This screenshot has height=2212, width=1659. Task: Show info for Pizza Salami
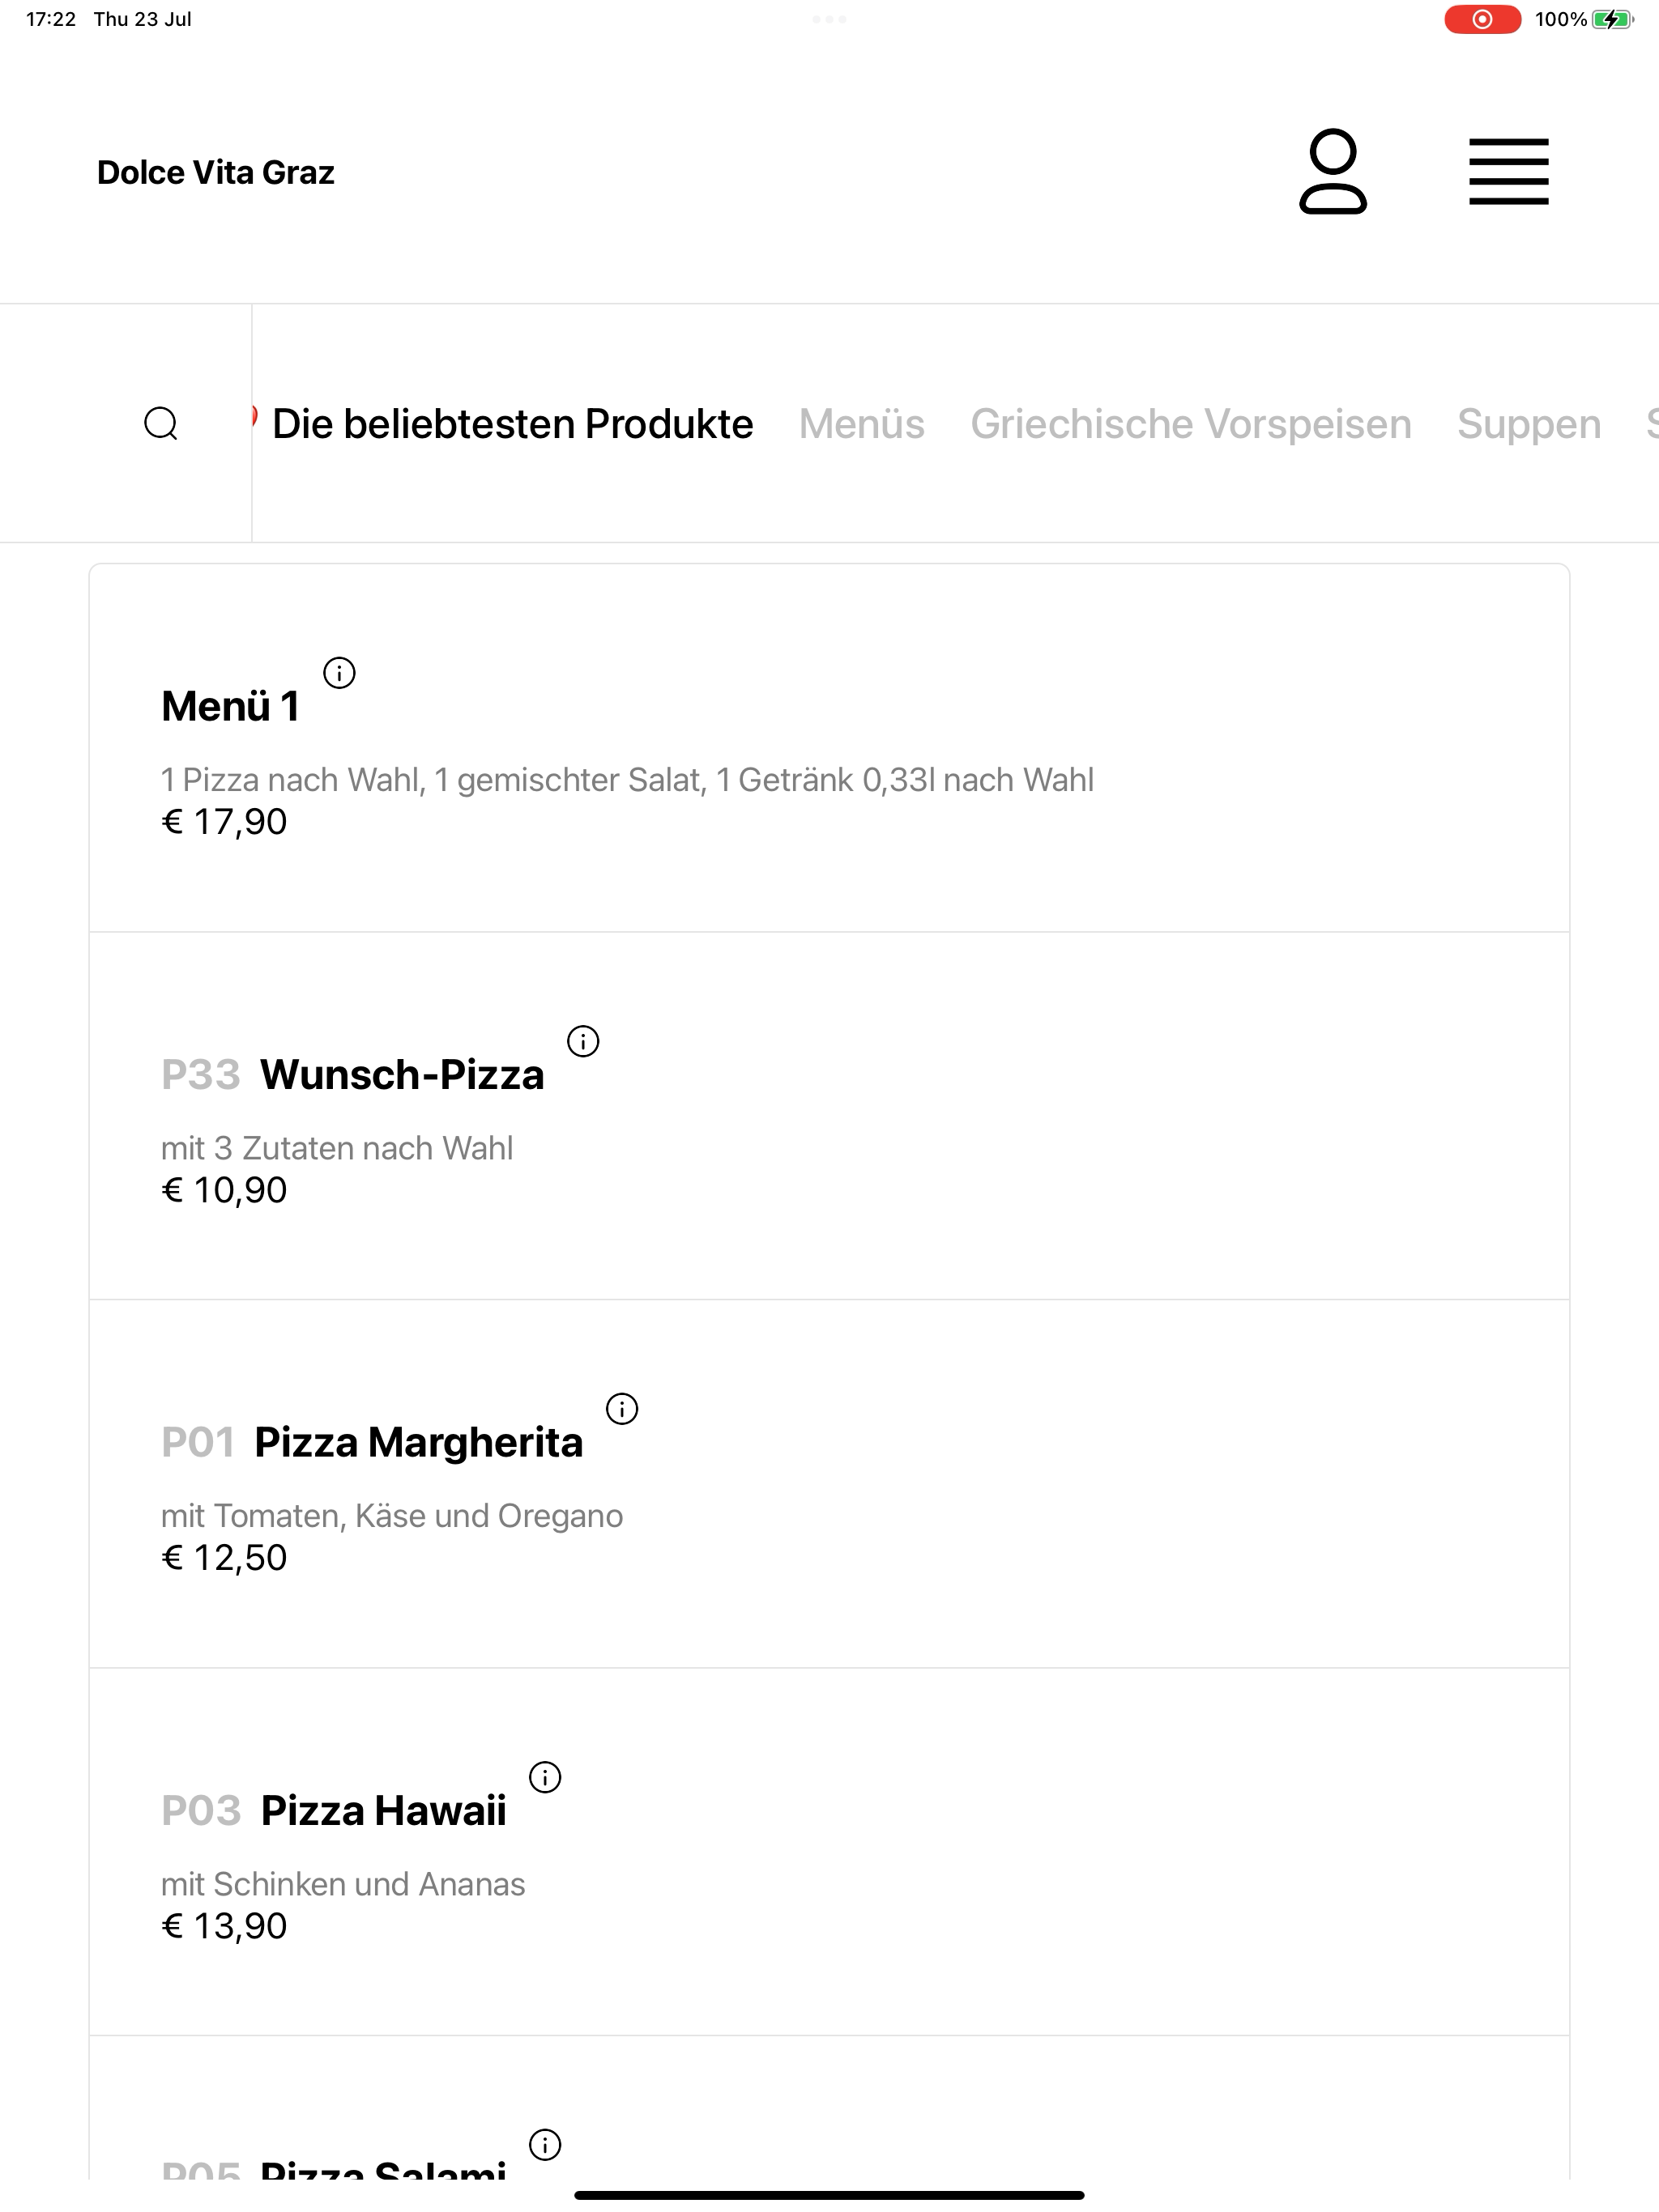(545, 2145)
